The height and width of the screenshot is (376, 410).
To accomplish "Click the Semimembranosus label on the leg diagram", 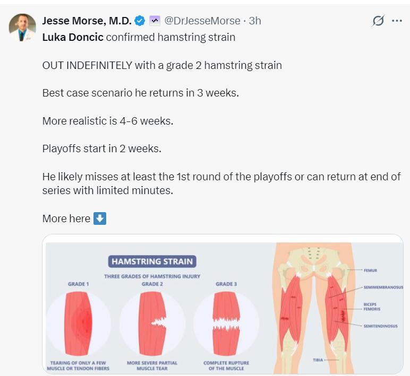I will point(383,287).
